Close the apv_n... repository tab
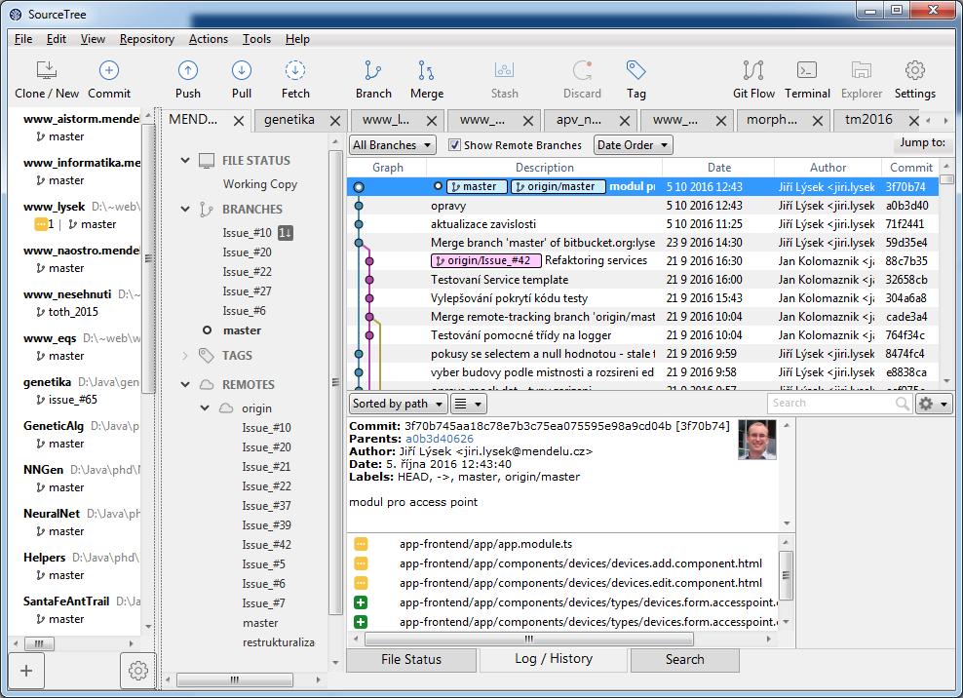Image resolution: width=963 pixels, height=698 pixels. (x=625, y=121)
